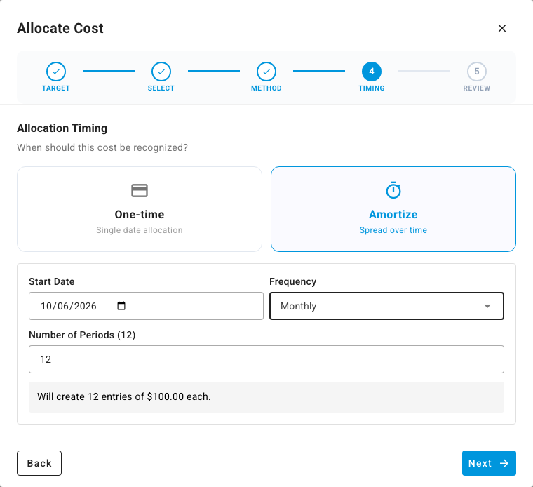Expand Frequency using its arrow

[487, 306]
